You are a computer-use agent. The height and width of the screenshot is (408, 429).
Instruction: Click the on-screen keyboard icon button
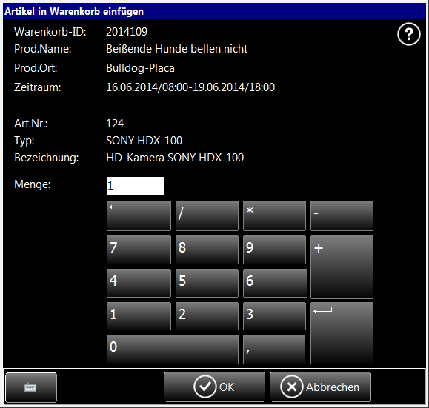click(x=31, y=387)
